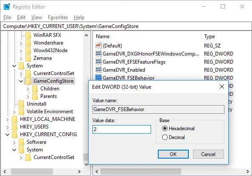Click the Wondershare folder icon
This screenshot has width=252, height=176.
point(28,43)
